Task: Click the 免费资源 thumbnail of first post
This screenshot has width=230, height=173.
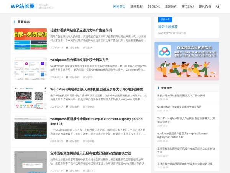Action: pyautogui.click(x=30, y=38)
